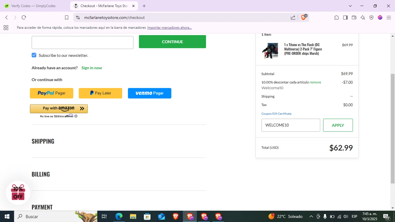The height and width of the screenshot is (222, 395).
Task: Click the taskbar Buscar search box
Action: (x=56, y=216)
